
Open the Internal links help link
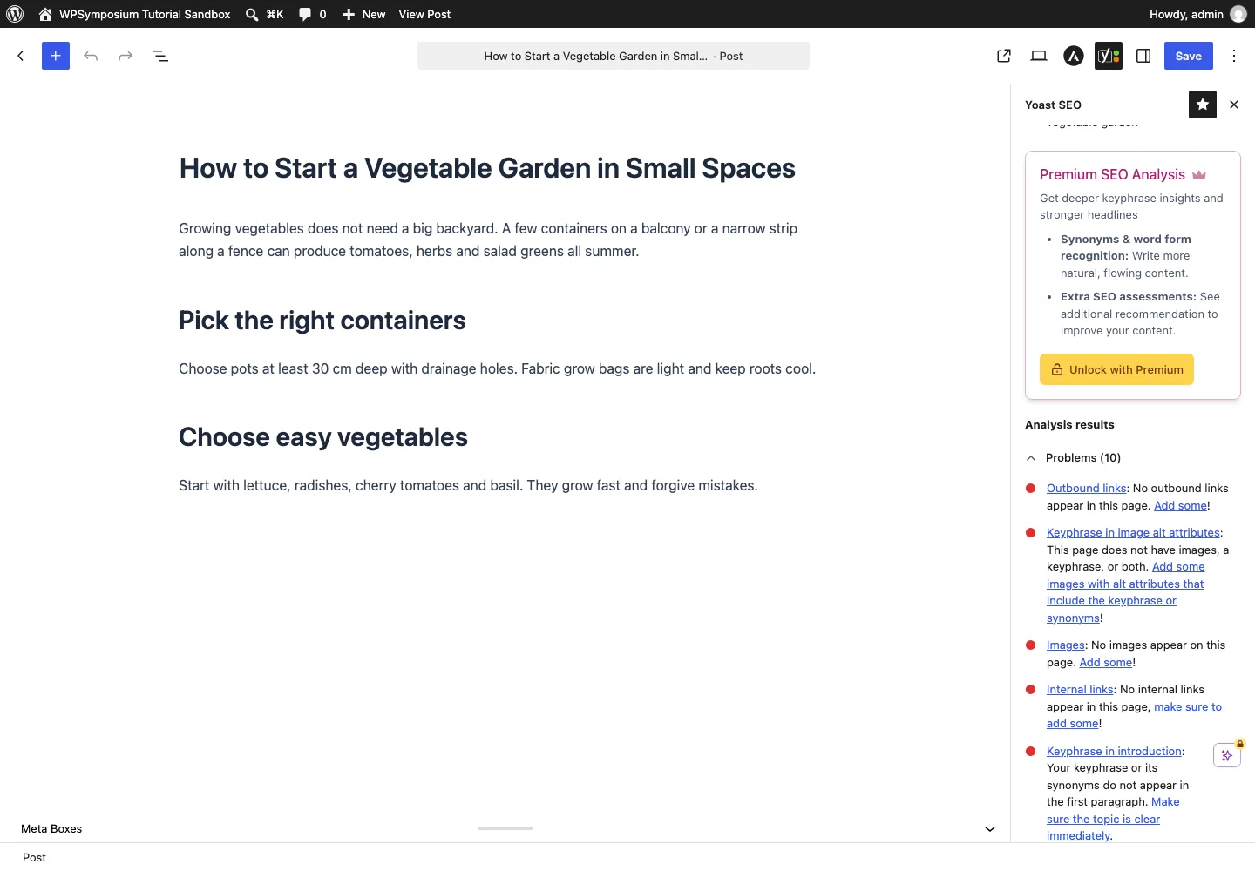tap(1081, 690)
